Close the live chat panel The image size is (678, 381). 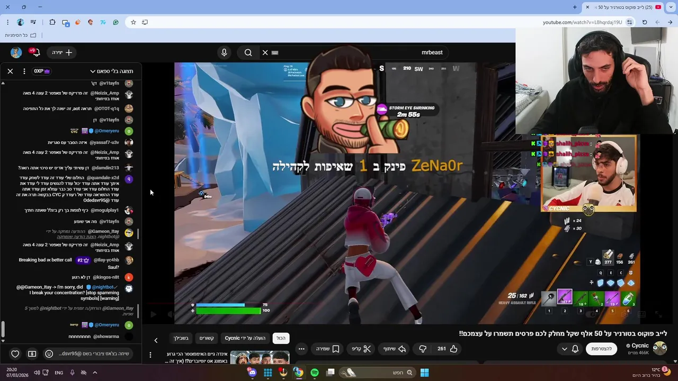(10, 71)
